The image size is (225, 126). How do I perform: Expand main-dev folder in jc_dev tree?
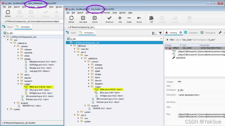tap(75, 49)
